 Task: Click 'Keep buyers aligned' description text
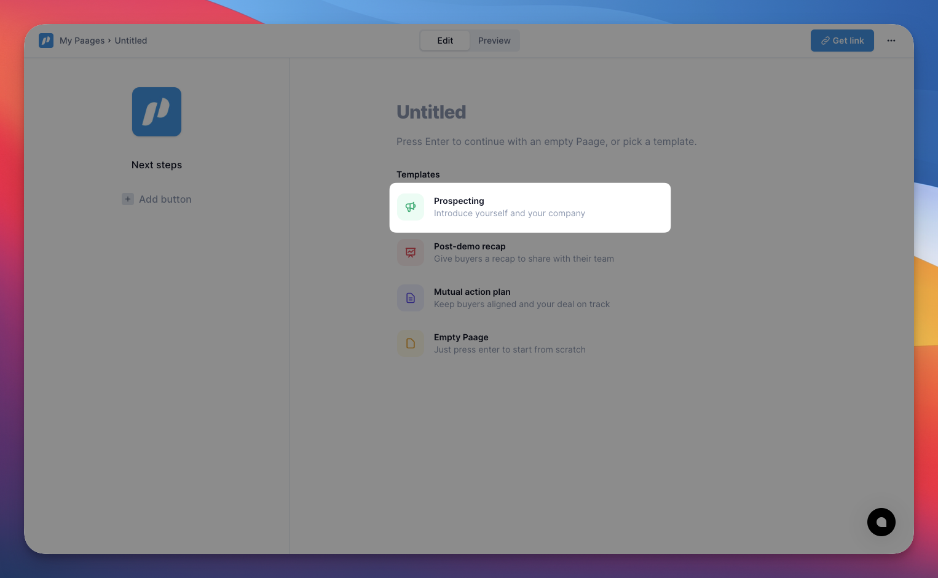(522, 304)
